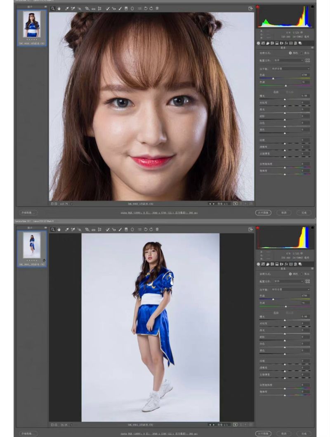This screenshot has width=330, height=437.
Task: Click the 曝光 slider handle in the face close-up window
Action: pos(285,99)
